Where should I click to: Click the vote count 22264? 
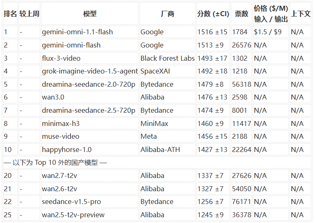point(242,150)
